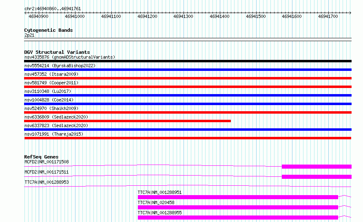This screenshot has height=222, width=363.
Task: Open the nsv524970 Shaikh2009 red bar
Action: 188,112
